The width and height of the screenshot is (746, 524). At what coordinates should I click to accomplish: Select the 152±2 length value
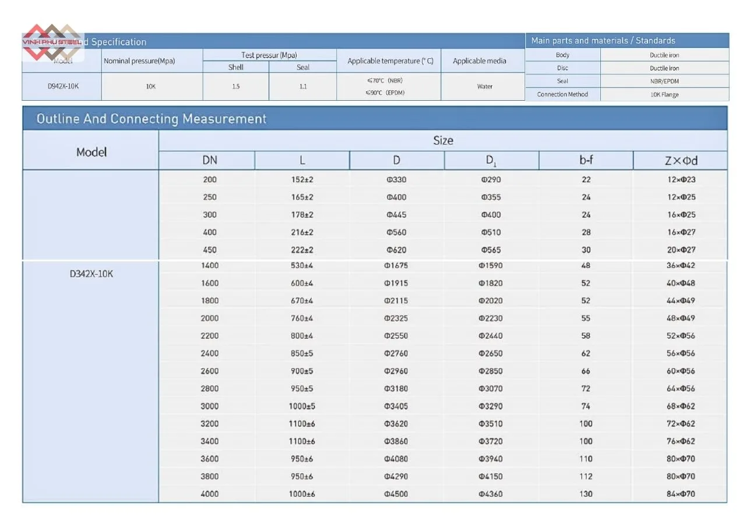[x=302, y=179]
